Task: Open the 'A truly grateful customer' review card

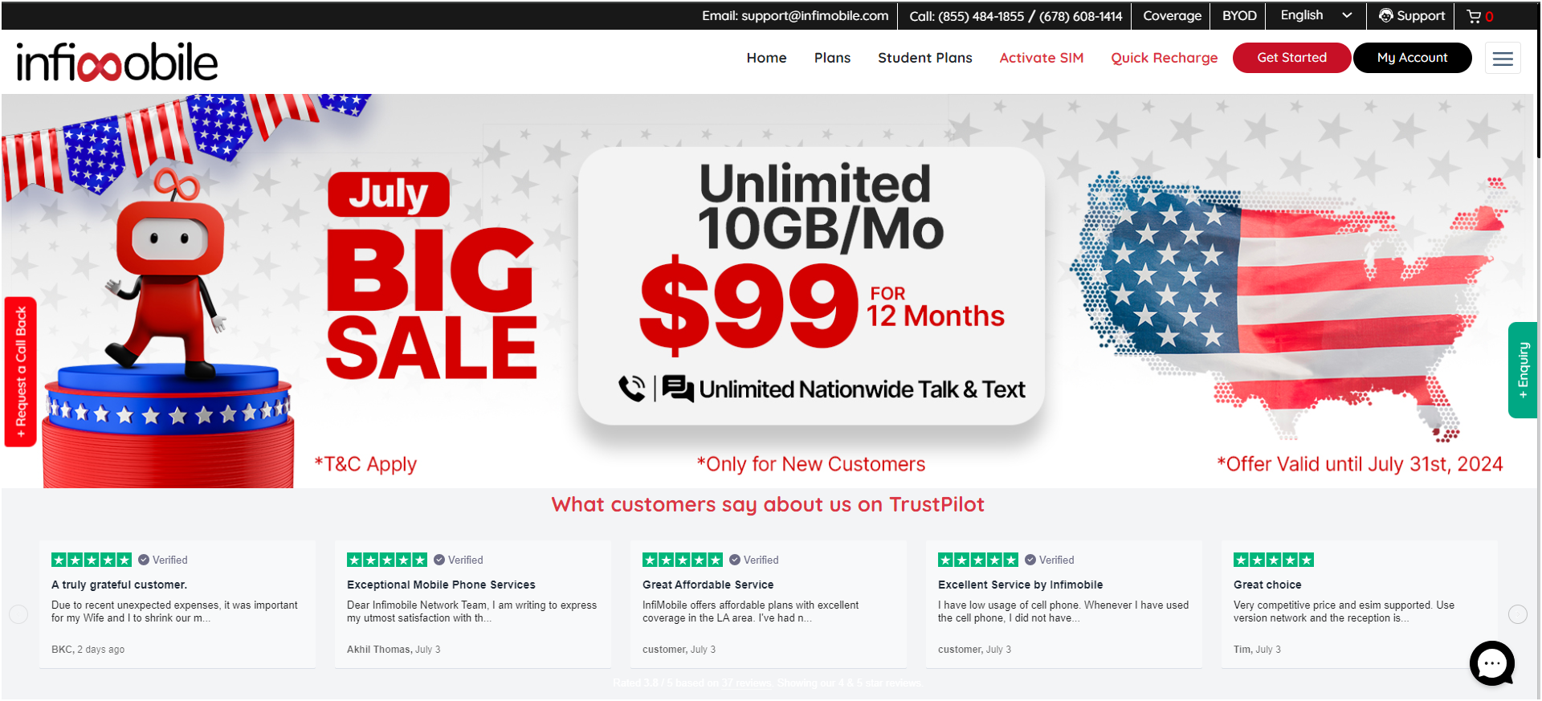Action: [x=177, y=604]
